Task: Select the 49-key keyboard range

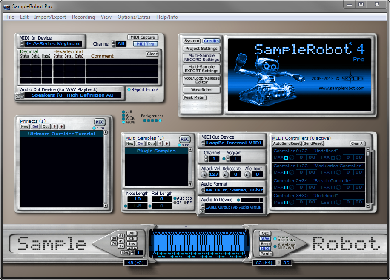Action: coord(121,241)
